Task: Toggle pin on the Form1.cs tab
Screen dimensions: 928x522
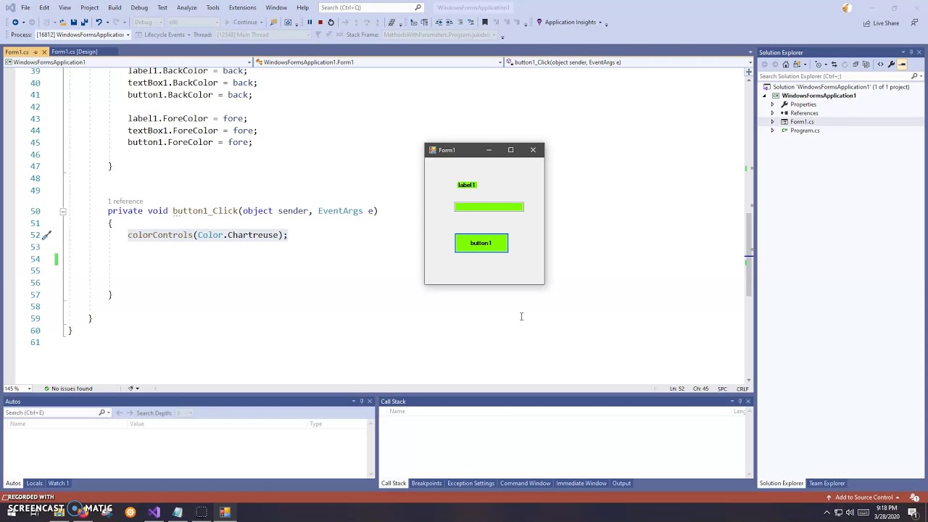Action: pyautogui.click(x=34, y=51)
